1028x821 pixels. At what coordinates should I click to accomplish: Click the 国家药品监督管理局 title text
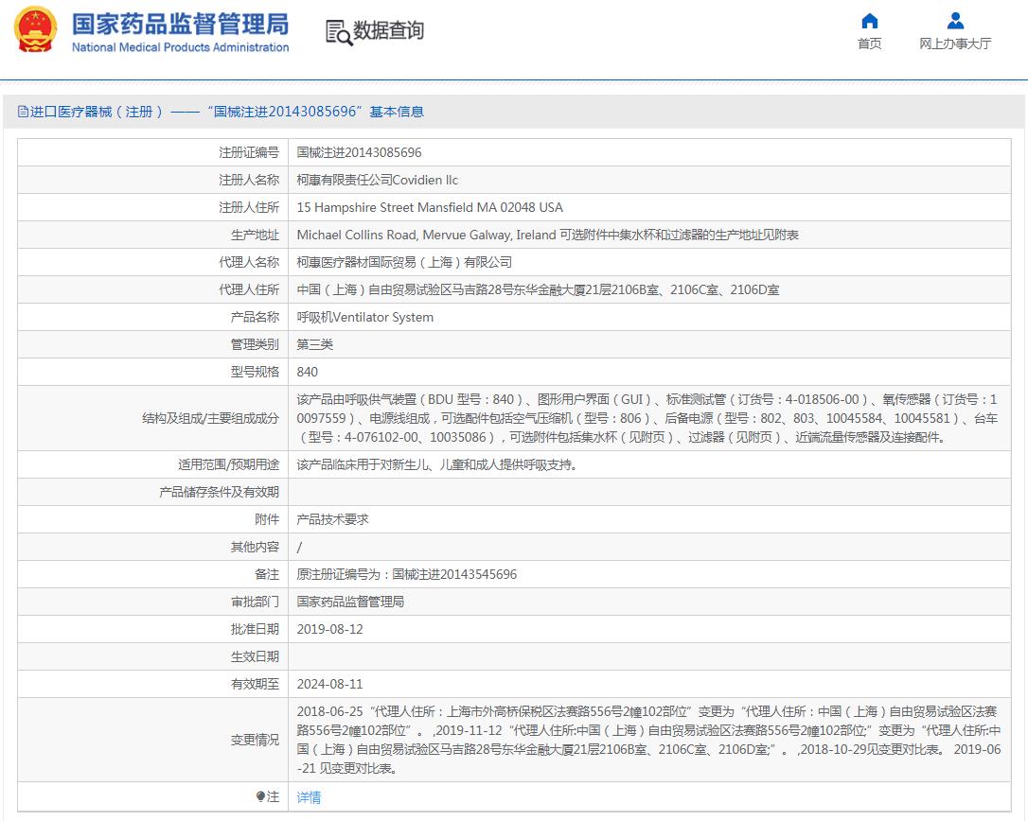(180, 23)
